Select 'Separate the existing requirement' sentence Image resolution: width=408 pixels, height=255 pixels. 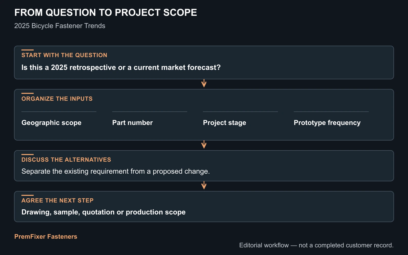[116, 171]
